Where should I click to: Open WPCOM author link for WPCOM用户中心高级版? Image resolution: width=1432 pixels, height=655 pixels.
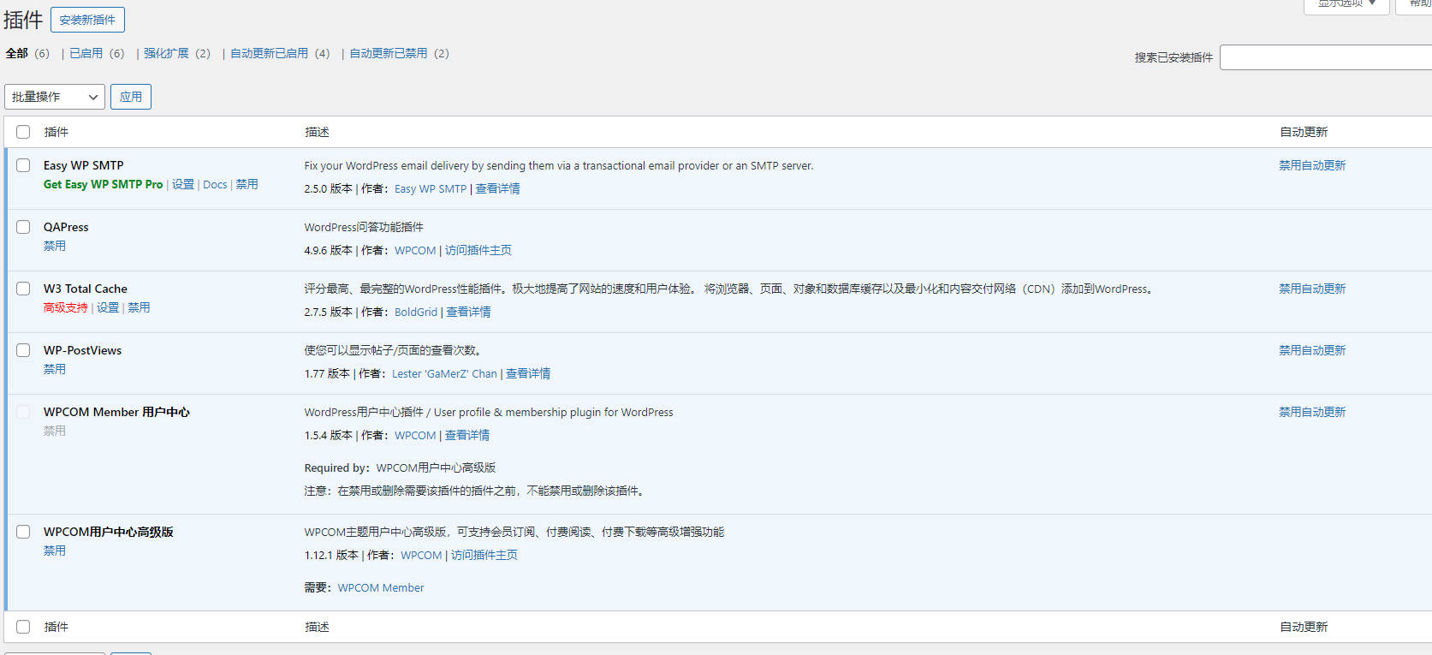tap(421, 555)
